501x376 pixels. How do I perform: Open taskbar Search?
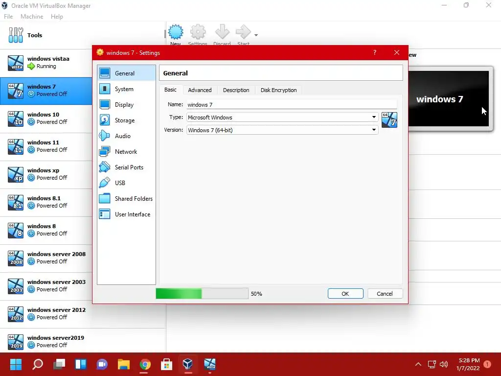38,364
